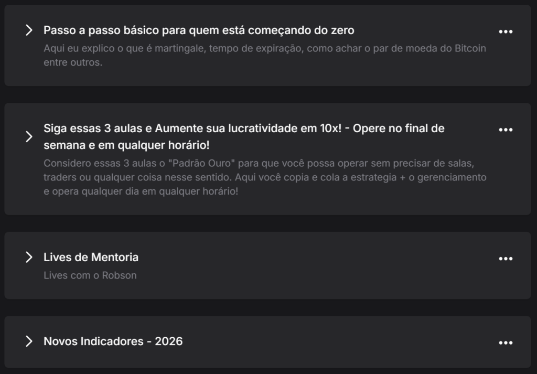Click 'Opere no final de semana' in the second title

tap(399, 129)
